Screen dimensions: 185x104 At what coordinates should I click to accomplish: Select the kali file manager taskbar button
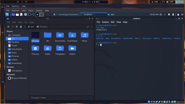120,14
